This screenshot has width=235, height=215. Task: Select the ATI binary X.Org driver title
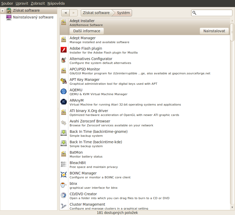coord(89,111)
